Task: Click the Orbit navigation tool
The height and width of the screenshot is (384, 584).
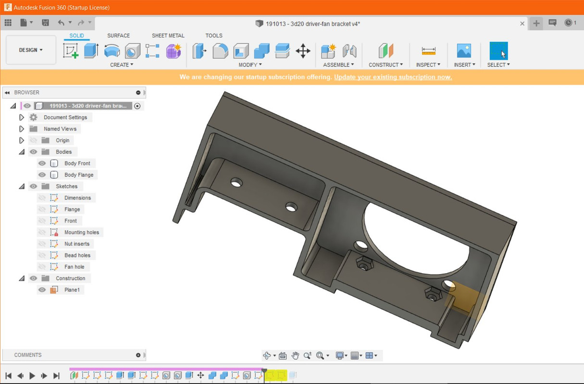Action: [x=267, y=356]
